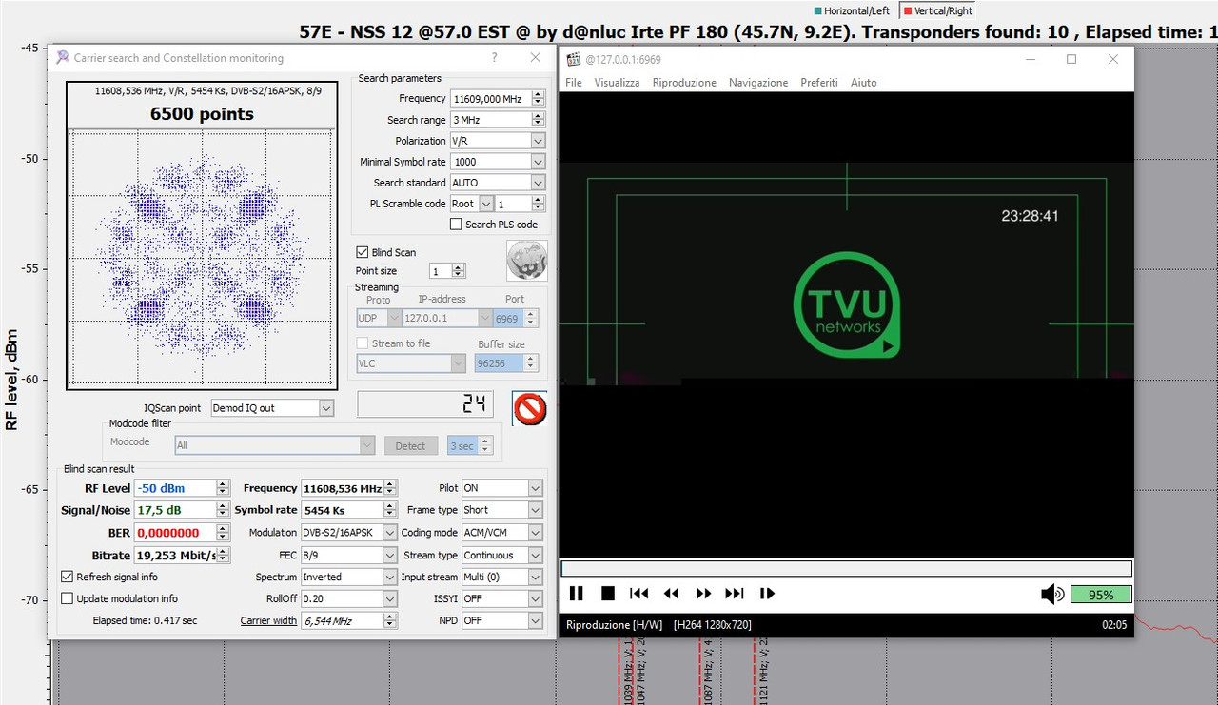Pause playback in the VLC player
The image size is (1218, 705).
[576, 593]
